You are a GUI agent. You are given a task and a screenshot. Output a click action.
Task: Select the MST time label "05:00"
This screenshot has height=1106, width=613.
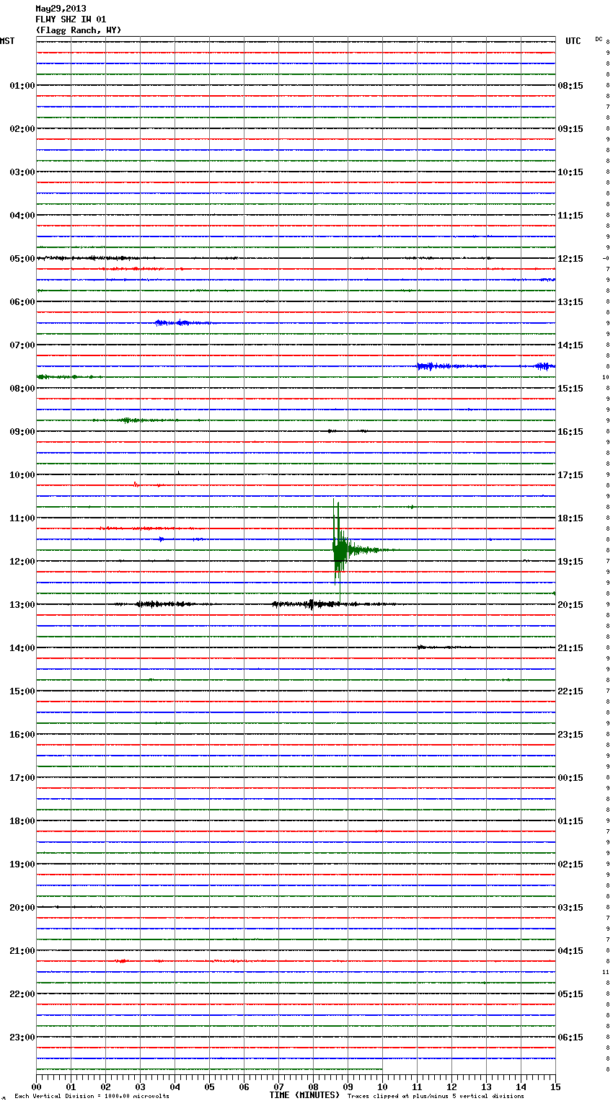pyautogui.click(x=22, y=259)
